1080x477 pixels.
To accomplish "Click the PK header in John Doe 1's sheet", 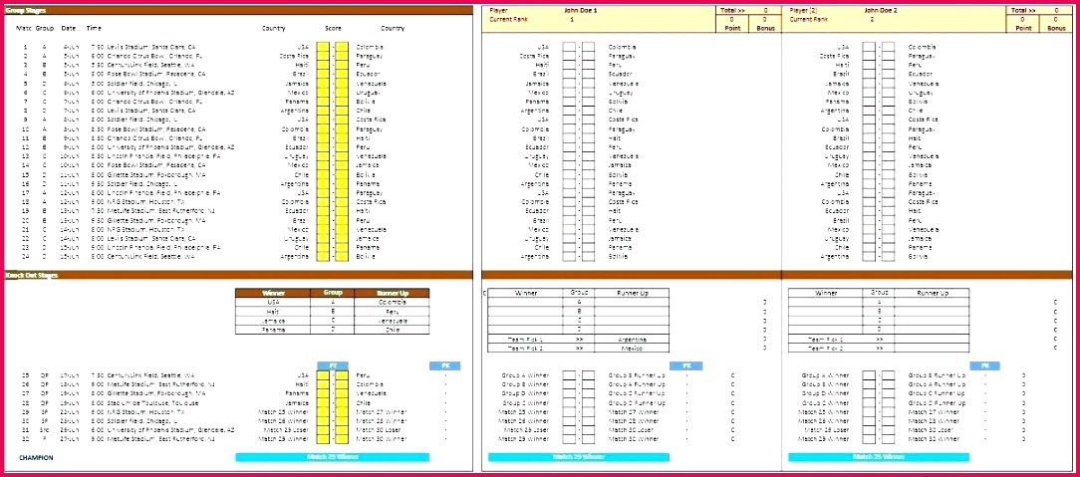I will tap(684, 366).
